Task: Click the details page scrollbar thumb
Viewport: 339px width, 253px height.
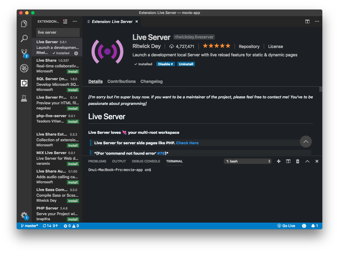Action: coord(321,89)
